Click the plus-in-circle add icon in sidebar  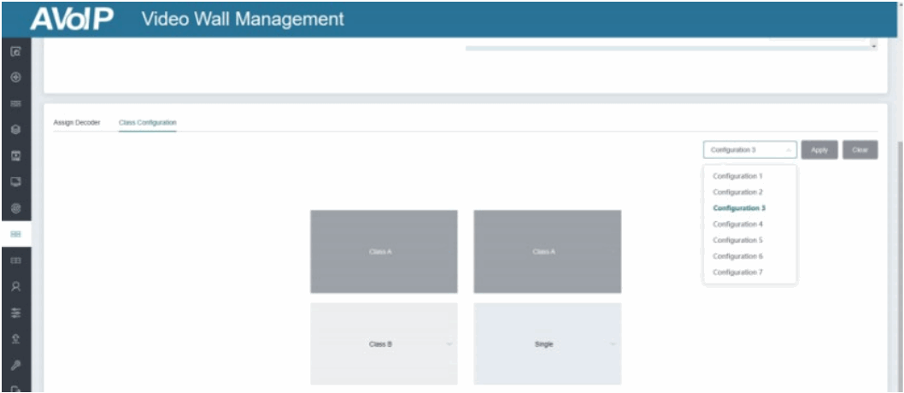[16, 77]
